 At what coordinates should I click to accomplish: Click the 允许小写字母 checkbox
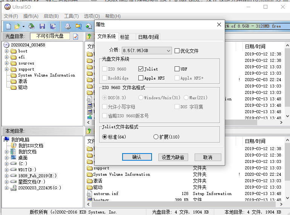point(104,107)
